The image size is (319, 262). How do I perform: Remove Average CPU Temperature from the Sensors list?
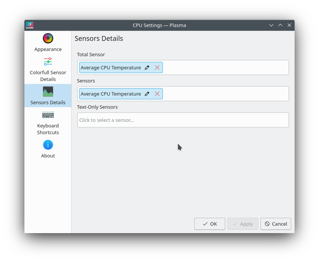157,94
